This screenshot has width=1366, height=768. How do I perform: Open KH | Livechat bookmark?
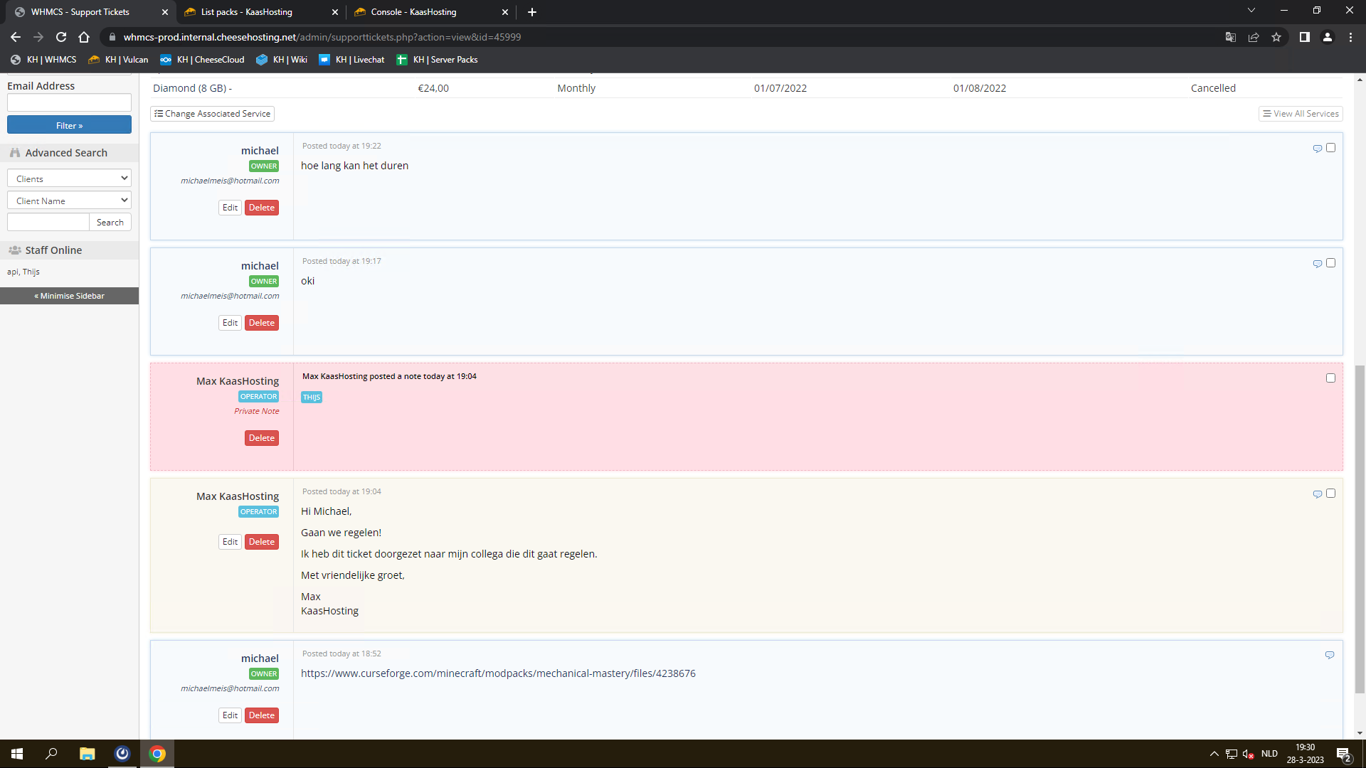pyautogui.click(x=351, y=60)
